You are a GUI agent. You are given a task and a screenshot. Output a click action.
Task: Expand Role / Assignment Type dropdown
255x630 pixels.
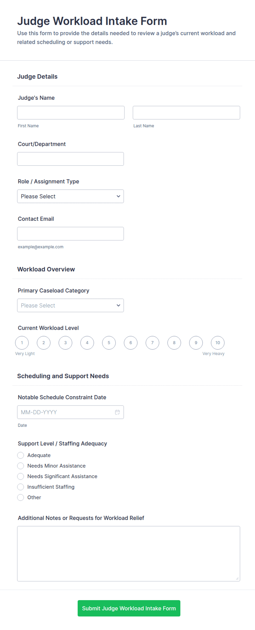[x=70, y=196]
